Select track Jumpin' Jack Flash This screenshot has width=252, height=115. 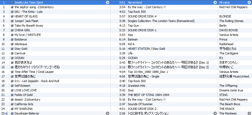pyautogui.click(x=26, y=21)
